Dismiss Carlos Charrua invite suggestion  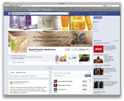[88, 89]
